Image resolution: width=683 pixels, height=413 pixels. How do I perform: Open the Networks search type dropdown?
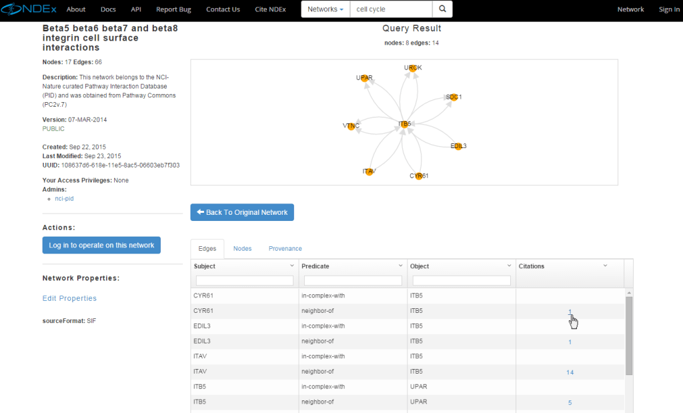pos(325,9)
